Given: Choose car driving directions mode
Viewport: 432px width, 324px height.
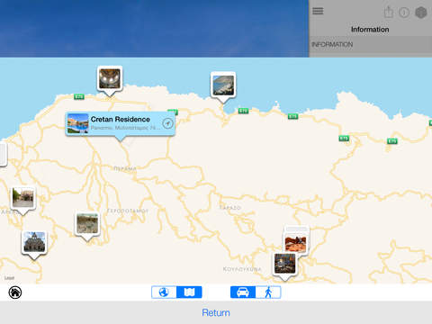Looking at the screenshot, I should [243, 292].
